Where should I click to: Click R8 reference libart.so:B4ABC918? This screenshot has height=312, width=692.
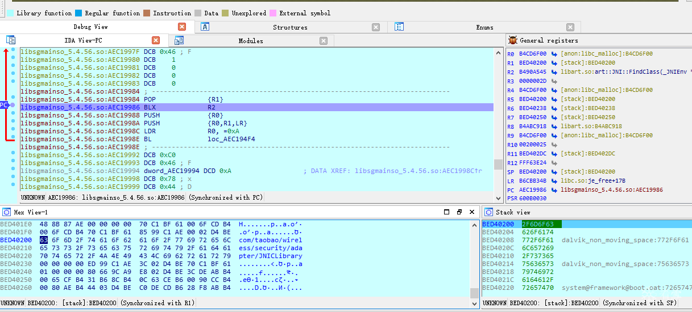[591, 127]
